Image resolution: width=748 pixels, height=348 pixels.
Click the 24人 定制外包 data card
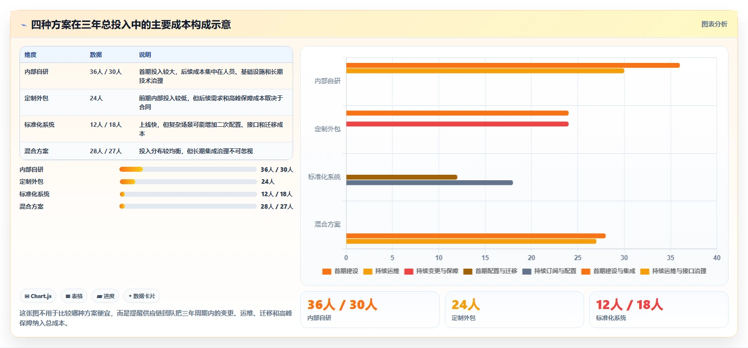click(x=514, y=310)
